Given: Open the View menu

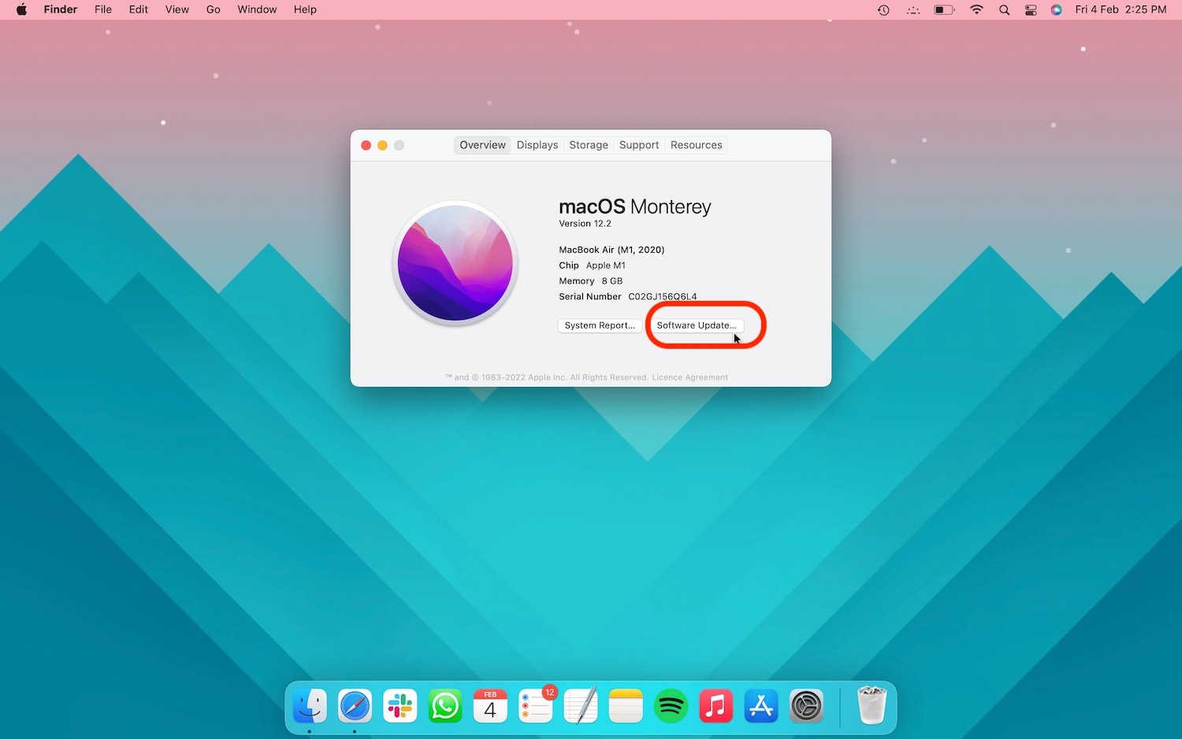Looking at the screenshot, I should (177, 9).
